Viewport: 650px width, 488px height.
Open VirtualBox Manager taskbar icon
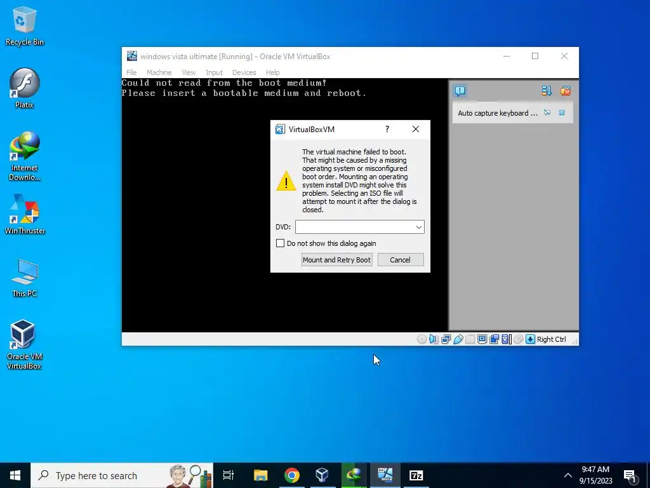322,475
